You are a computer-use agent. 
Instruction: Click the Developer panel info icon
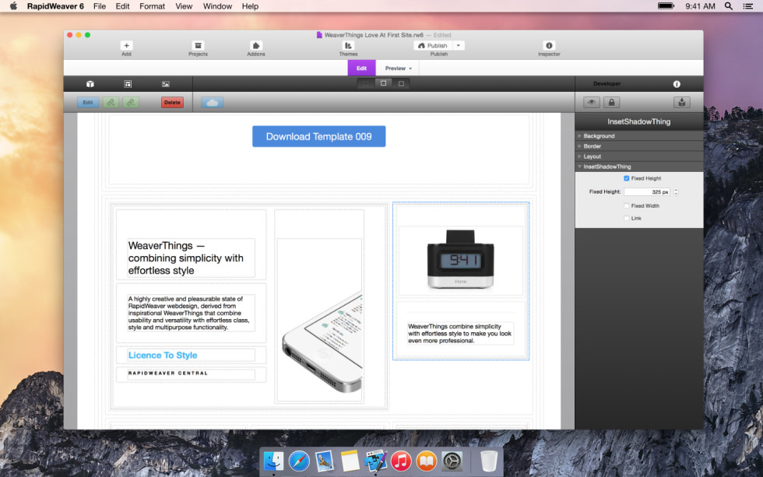point(677,84)
